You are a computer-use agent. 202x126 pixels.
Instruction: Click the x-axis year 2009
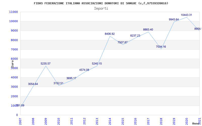click(46, 121)
